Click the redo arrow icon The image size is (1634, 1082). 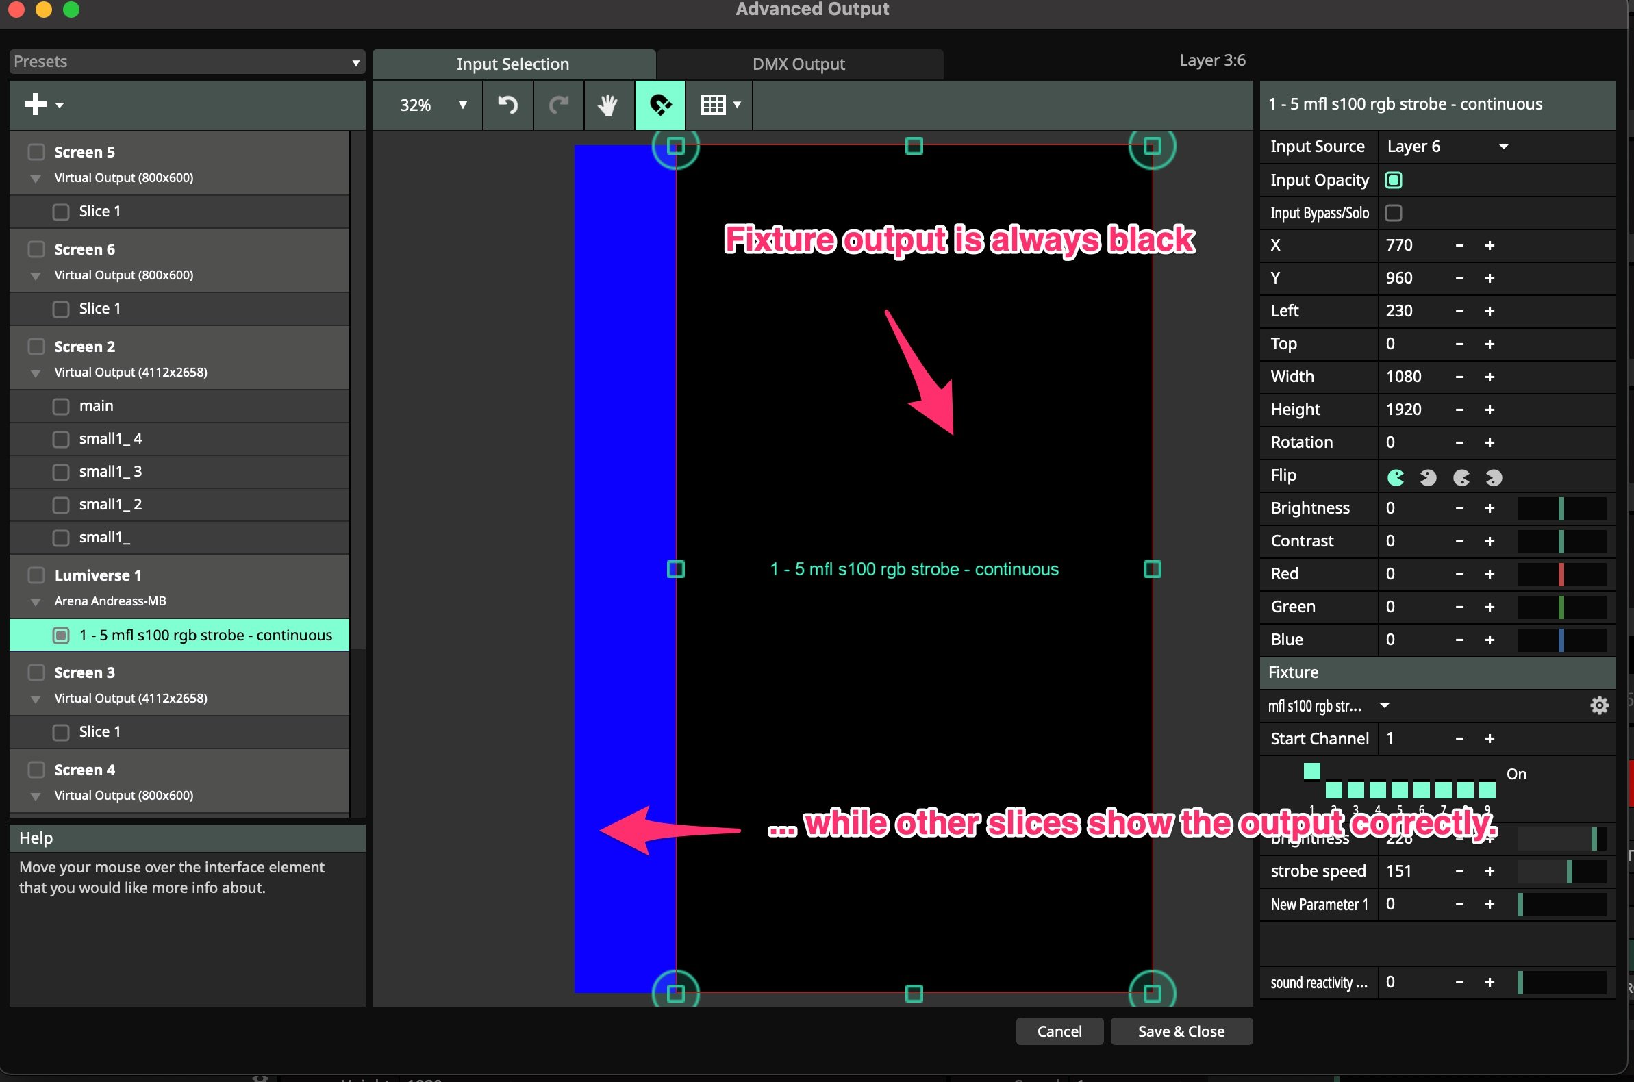[x=558, y=105]
